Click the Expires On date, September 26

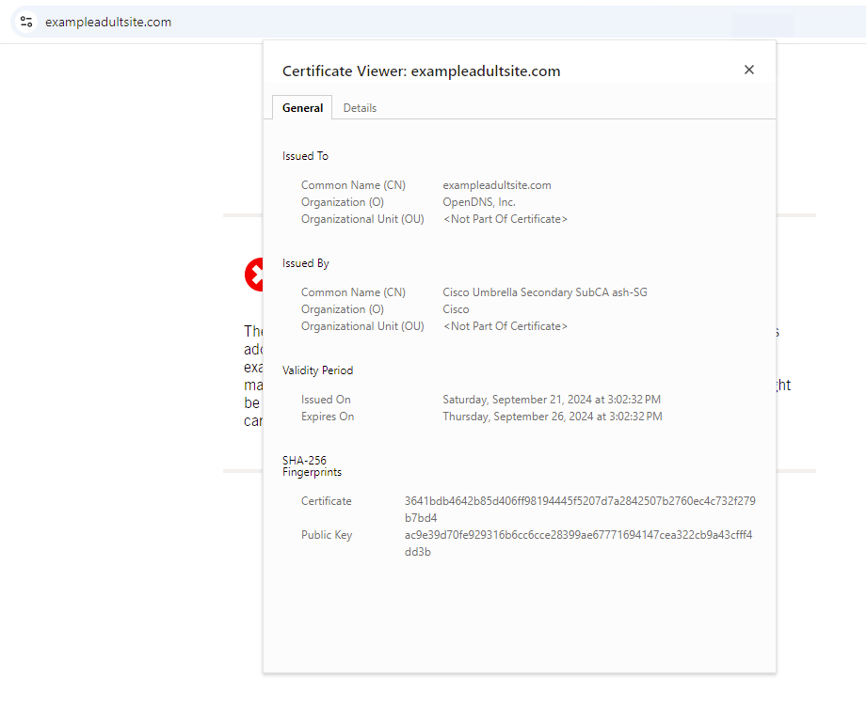click(552, 417)
